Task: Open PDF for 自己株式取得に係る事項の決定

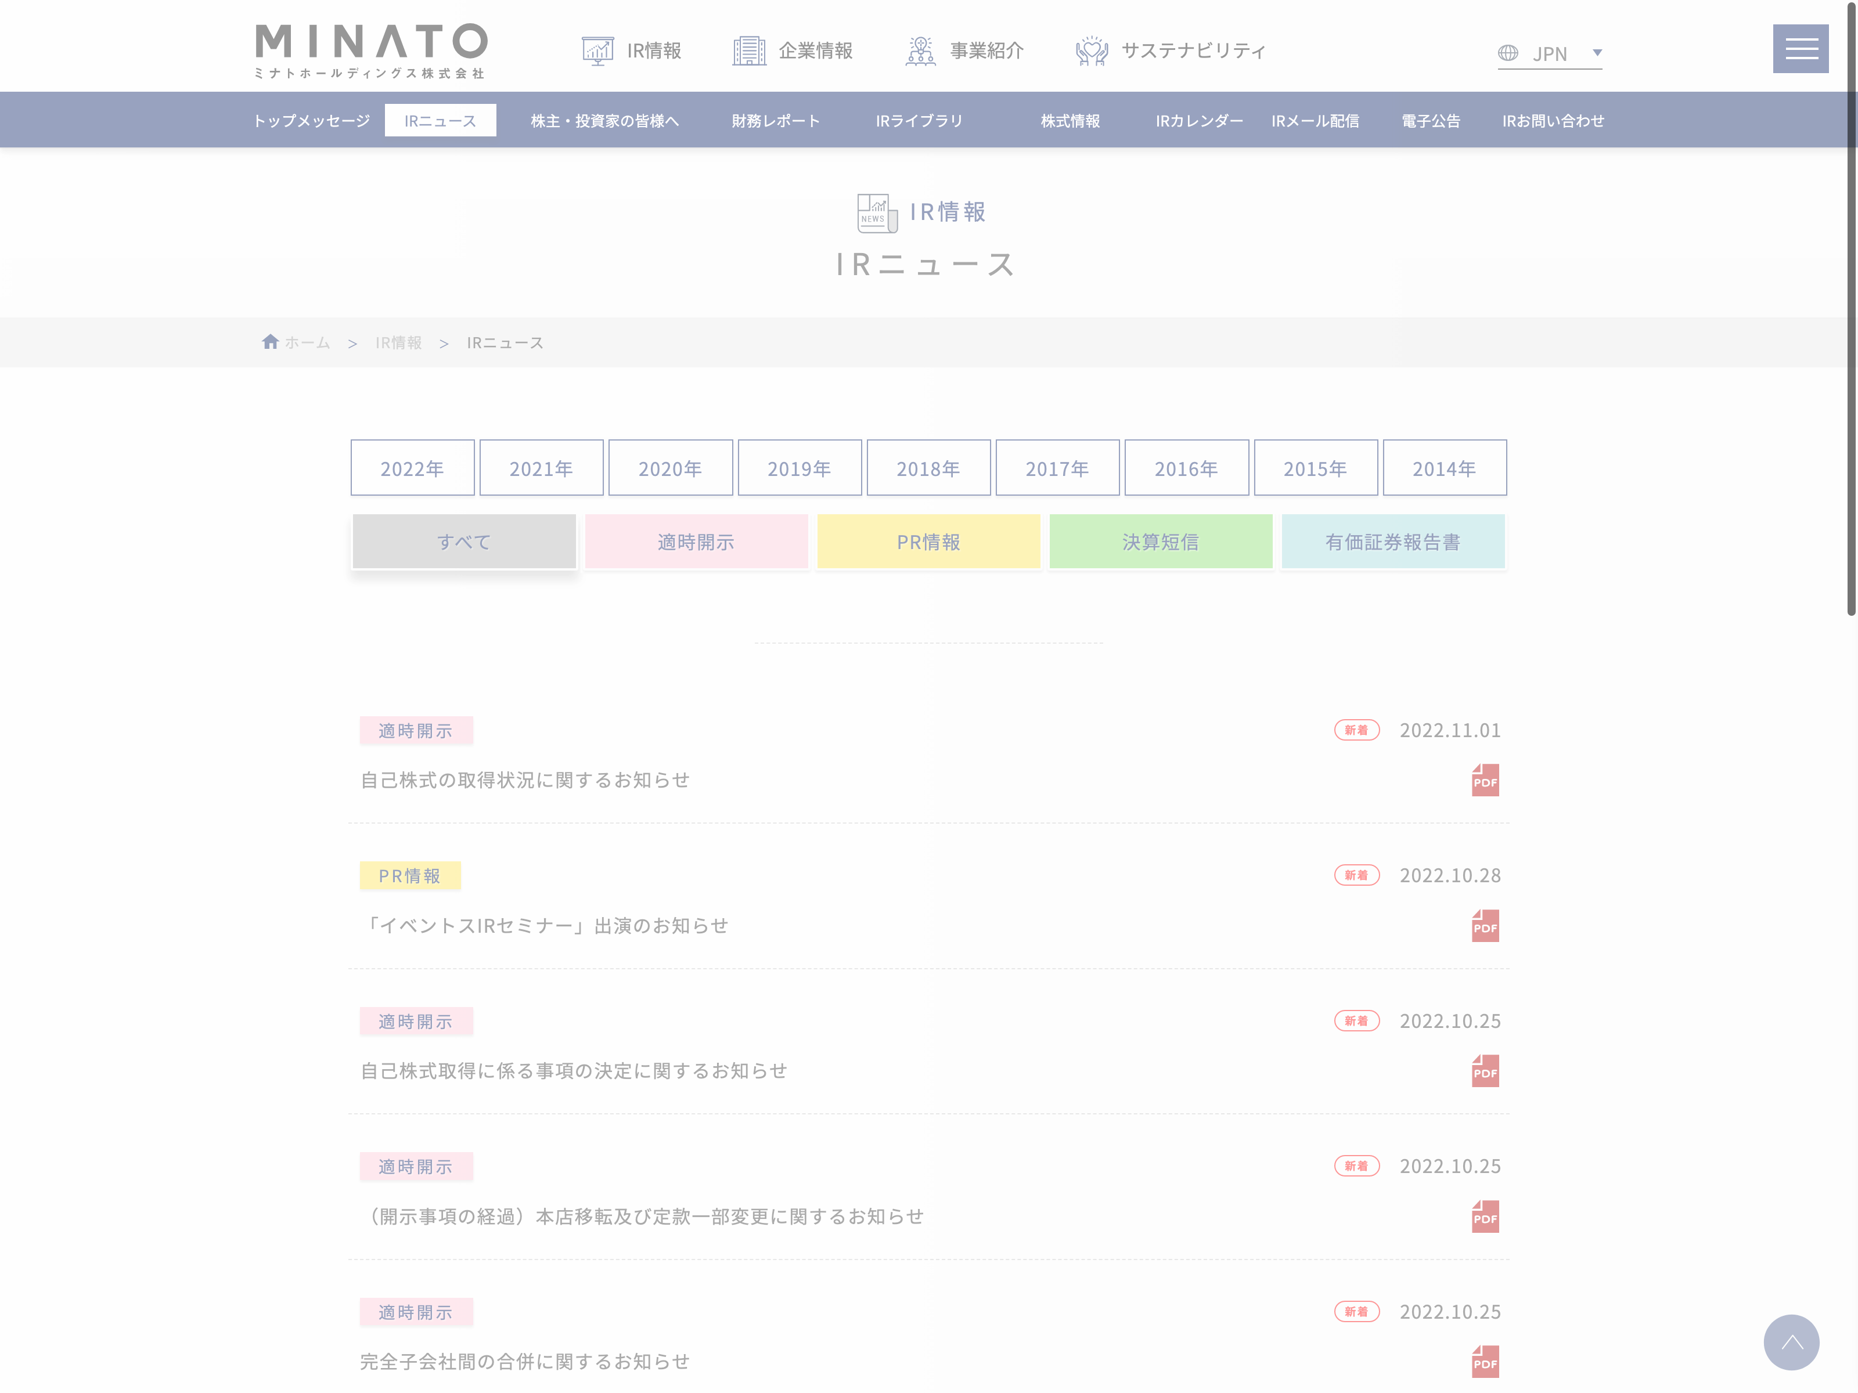Action: point(1485,1070)
